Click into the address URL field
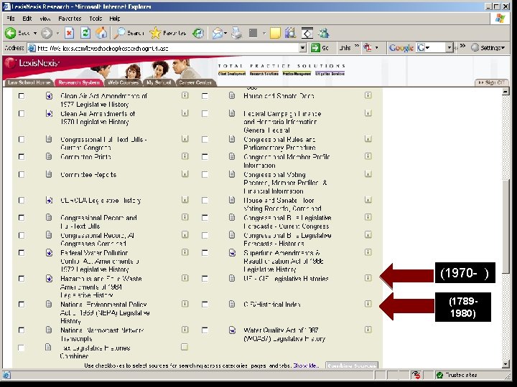517x387 pixels. coord(164,48)
